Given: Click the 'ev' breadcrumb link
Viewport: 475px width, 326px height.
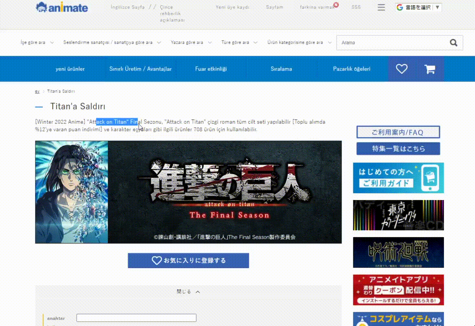Looking at the screenshot, I should pyautogui.click(x=37, y=91).
